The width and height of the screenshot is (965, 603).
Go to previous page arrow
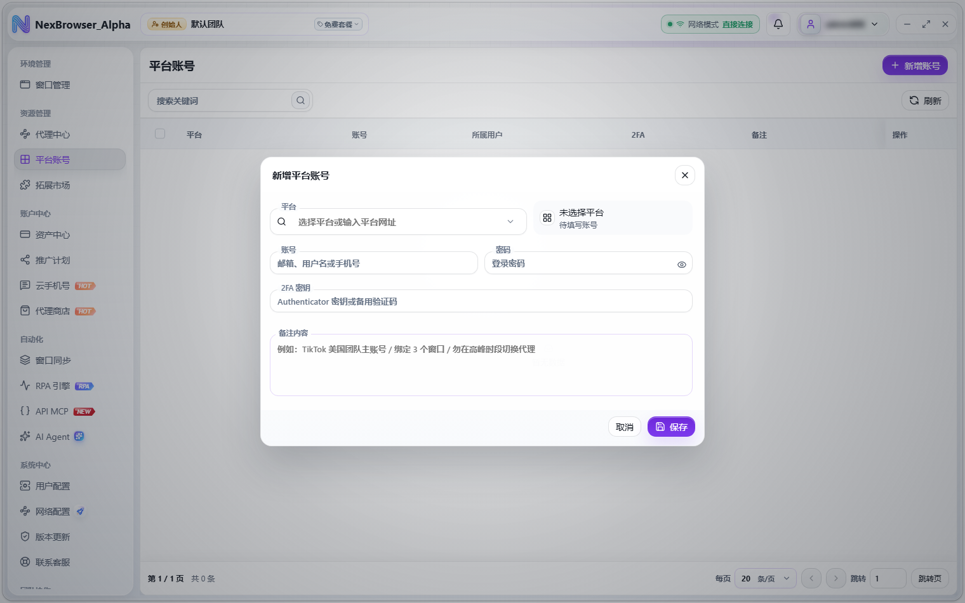point(811,578)
